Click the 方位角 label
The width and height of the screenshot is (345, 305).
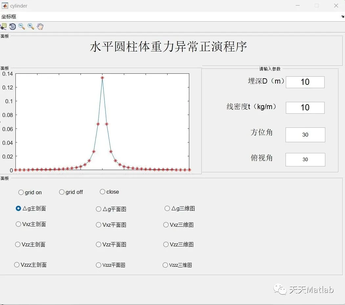(262, 132)
